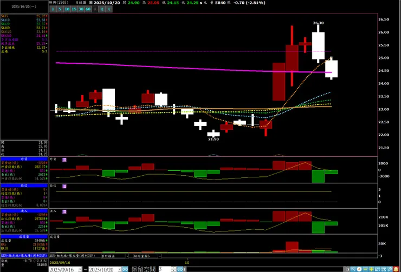Click the screenshot capture frame icon

pyautogui.click(x=384, y=269)
